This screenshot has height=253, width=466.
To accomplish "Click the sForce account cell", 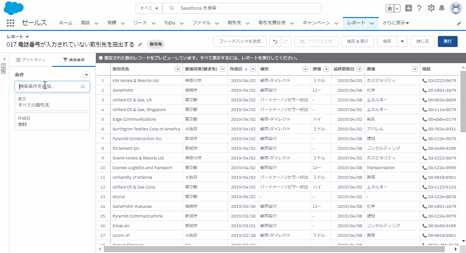I will tap(147, 197).
